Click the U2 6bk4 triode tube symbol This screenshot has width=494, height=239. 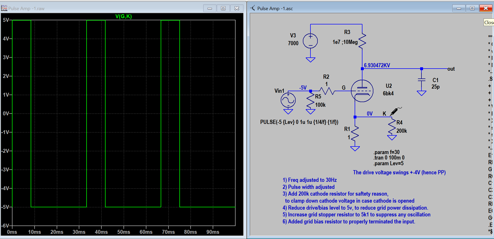click(362, 91)
